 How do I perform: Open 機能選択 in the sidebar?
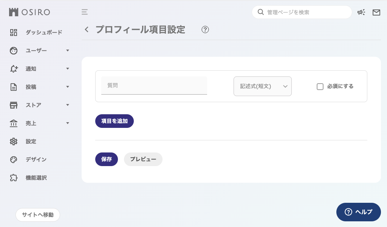[x=36, y=177]
